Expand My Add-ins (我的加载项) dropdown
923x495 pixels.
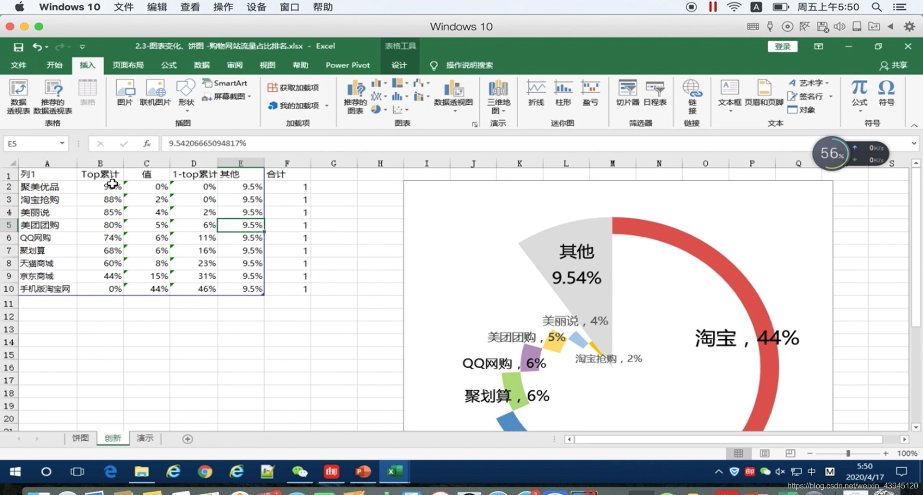tap(327, 105)
